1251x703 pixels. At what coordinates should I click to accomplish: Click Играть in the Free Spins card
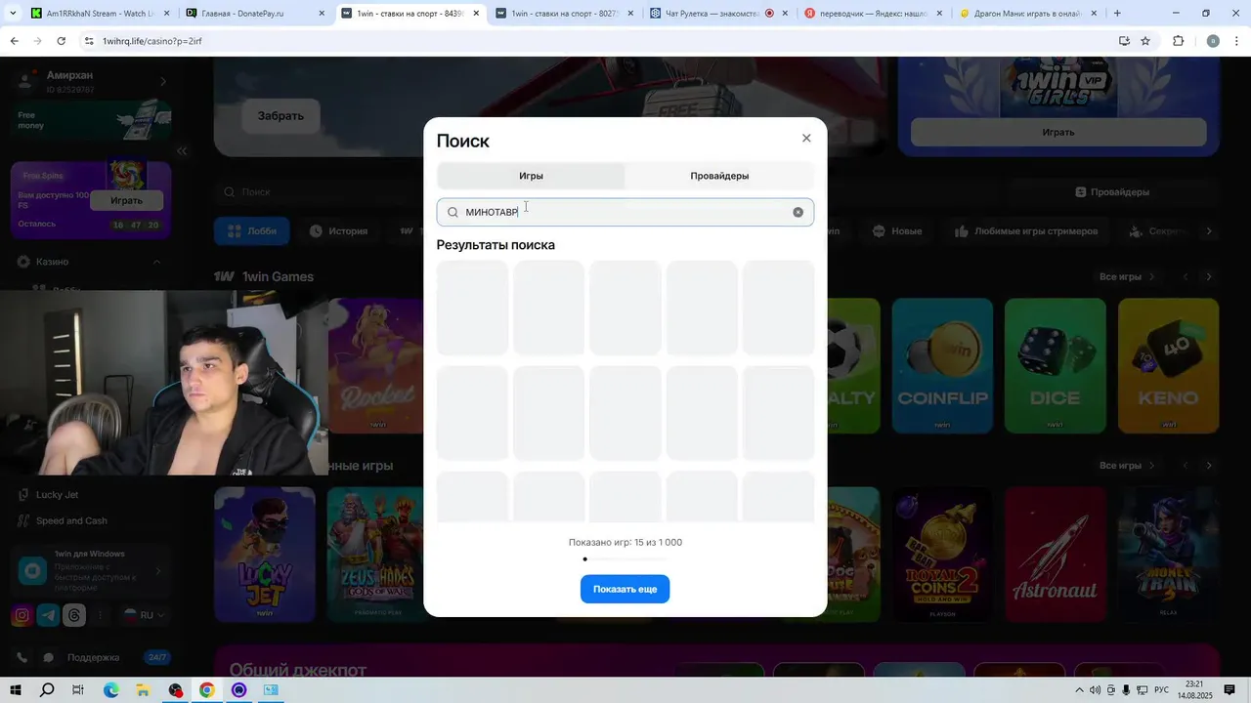126,200
